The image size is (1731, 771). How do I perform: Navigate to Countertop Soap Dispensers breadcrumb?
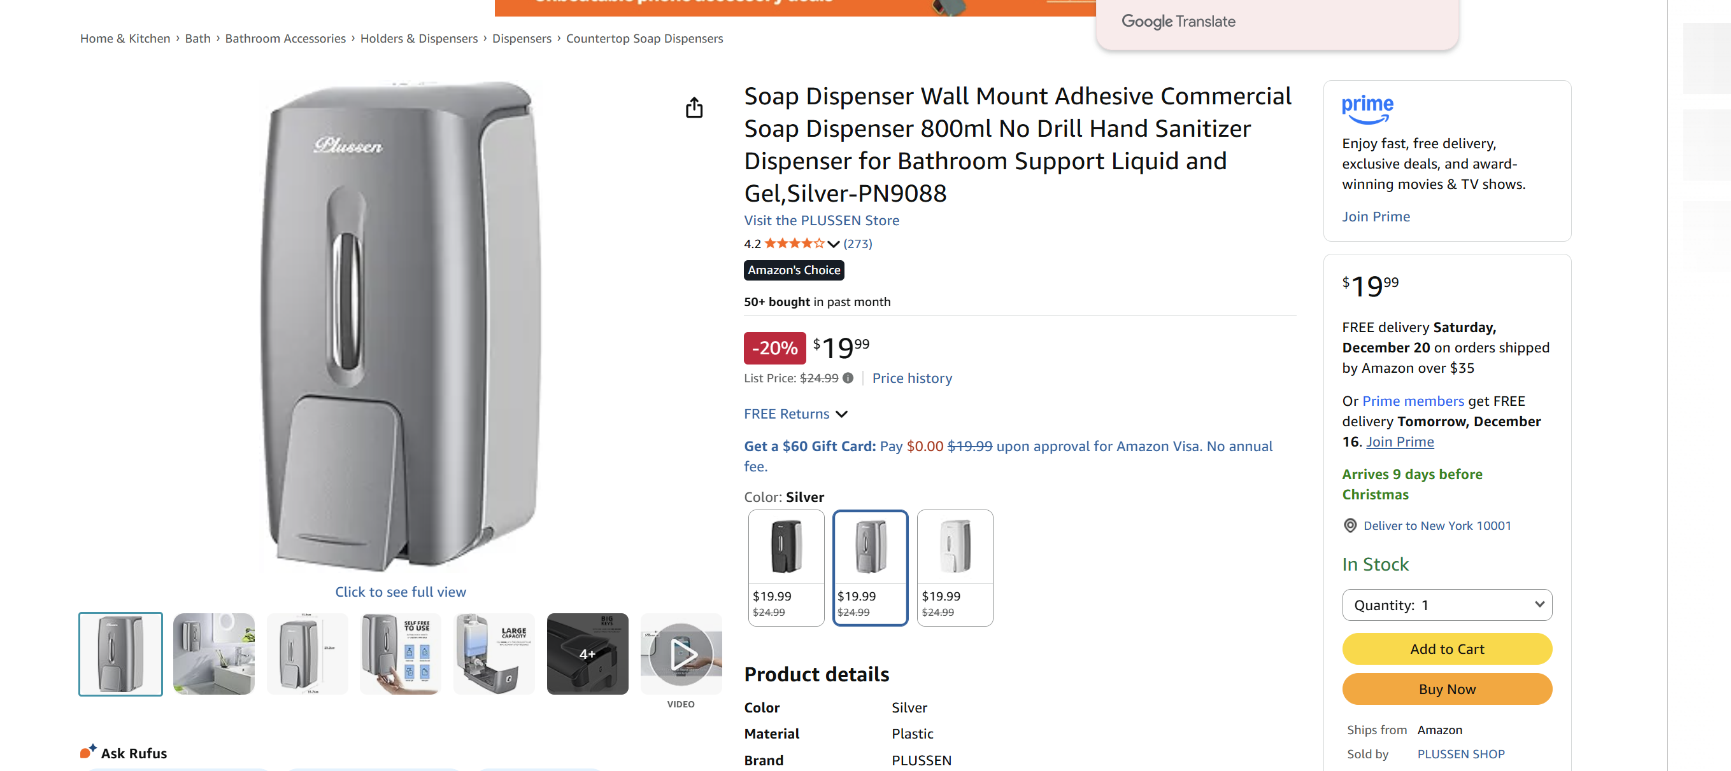pyautogui.click(x=644, y=38)
